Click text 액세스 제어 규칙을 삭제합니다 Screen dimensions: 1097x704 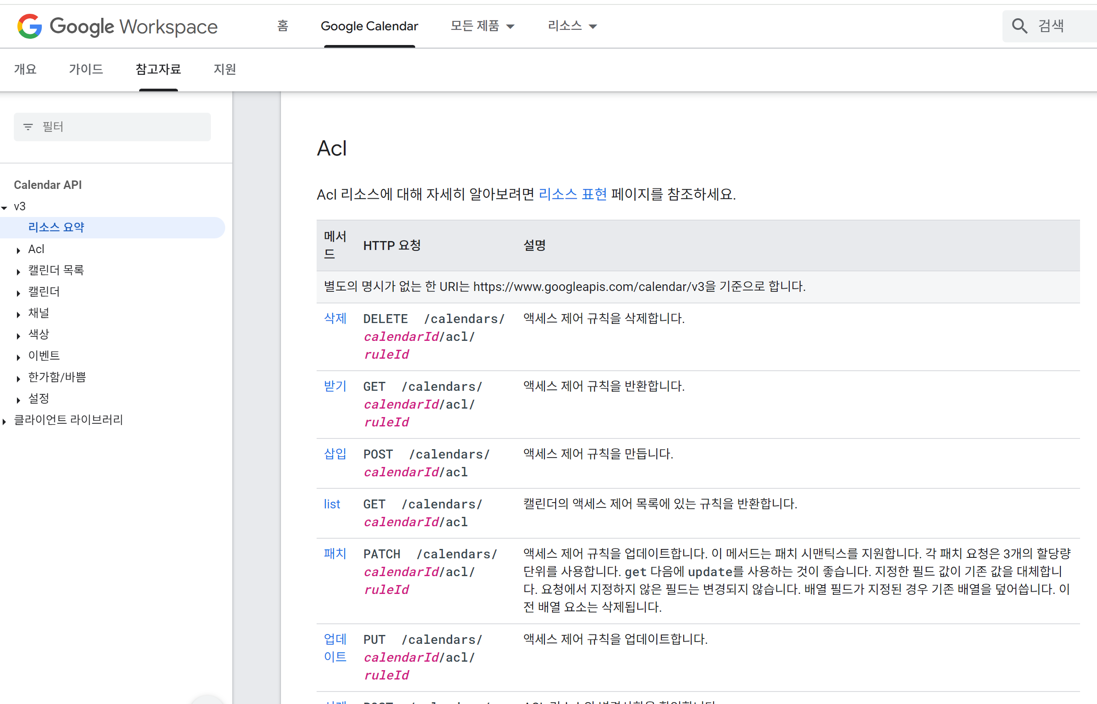[x=604, y=318]
